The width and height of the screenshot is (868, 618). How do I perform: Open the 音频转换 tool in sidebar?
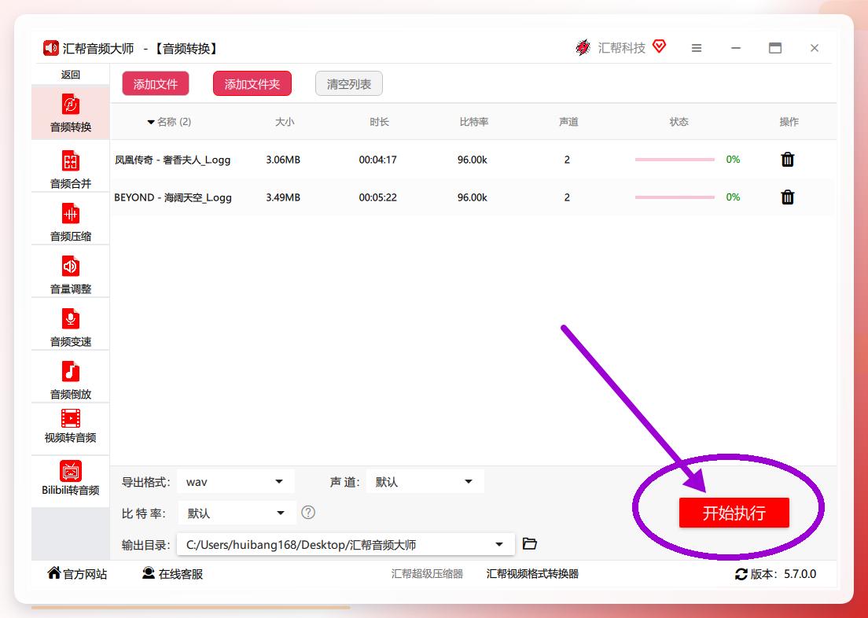click(71, 113)
